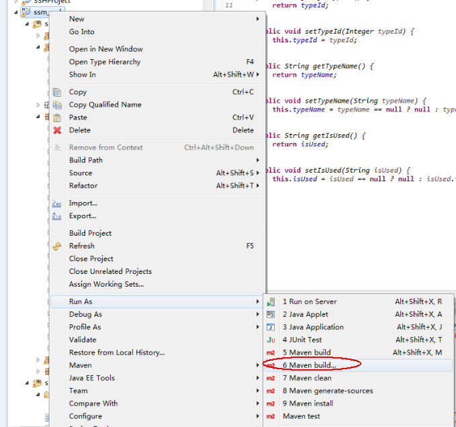Click the m2 icon beside Maven clean
The image size is (456, 427).
pos(271,378)
